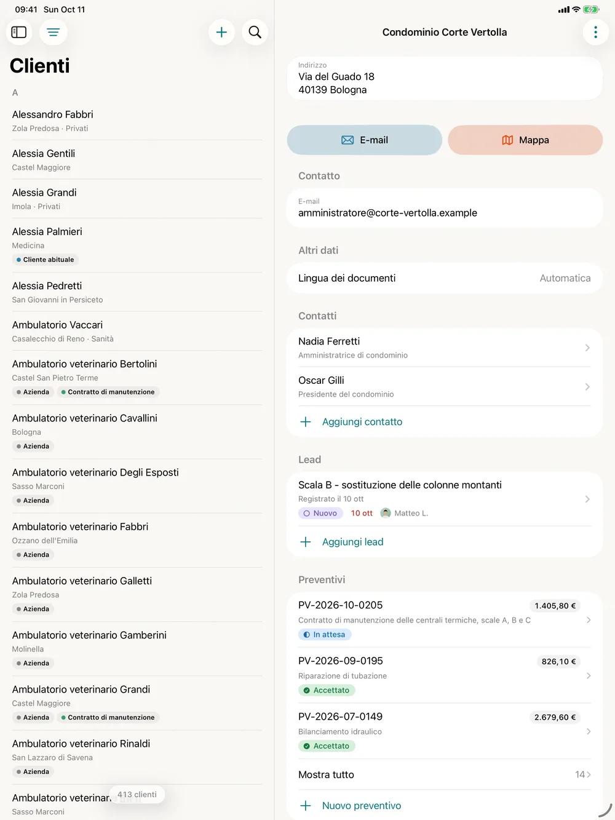Open the three-dot more options menu

(595, 32)
